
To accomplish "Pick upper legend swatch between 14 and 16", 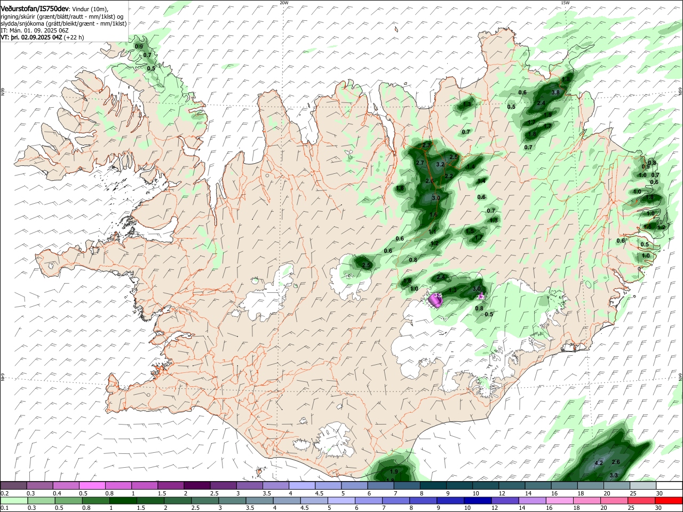I will pyautogui.click(x=538, y=485).
